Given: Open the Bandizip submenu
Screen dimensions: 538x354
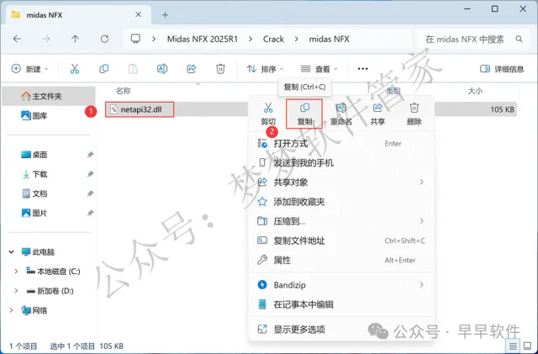Looking at the screenshot, I should (x=341, y=285).
